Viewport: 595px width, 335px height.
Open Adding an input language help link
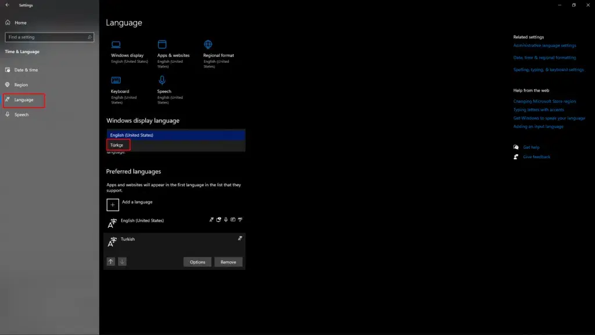click(x=538, y=126)
